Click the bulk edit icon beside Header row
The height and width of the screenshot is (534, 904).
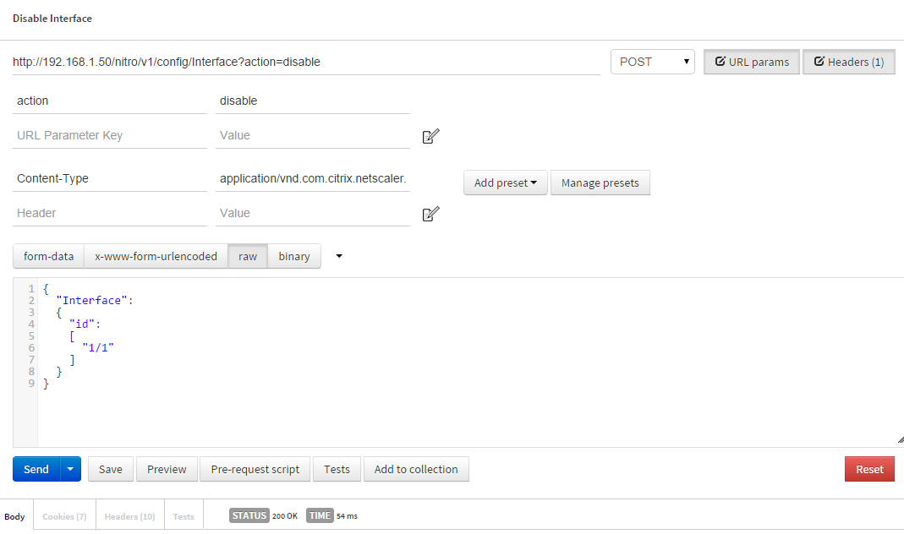point(430,214)
